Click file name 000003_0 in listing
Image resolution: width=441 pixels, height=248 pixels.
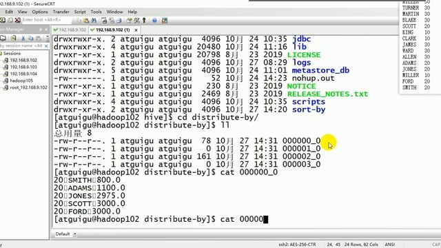point(302,164)
